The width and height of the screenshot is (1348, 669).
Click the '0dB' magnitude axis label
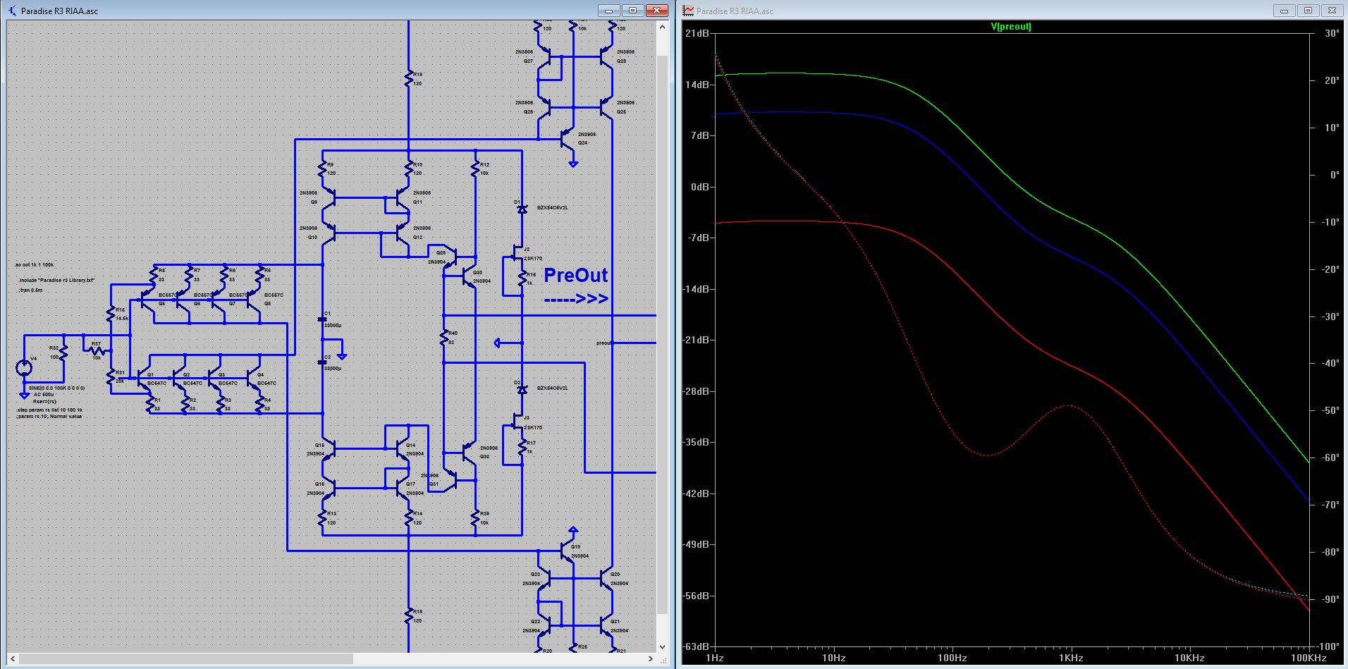[699, 187]
